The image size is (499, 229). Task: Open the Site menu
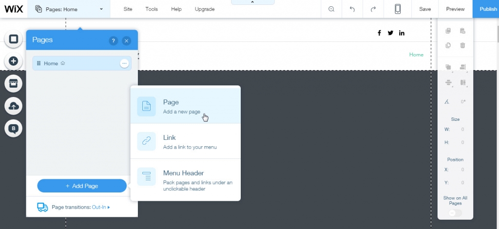128,9
